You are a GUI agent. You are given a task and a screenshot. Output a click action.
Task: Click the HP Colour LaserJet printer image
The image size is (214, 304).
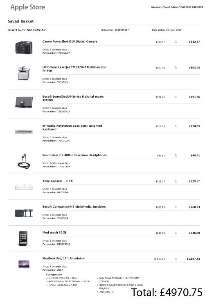(24, 73)
